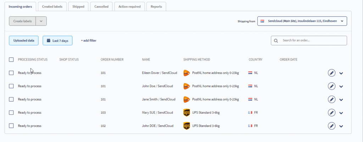This screenshot has height=142, width=363.
Task: Focus the Search for an order field
Action: point(309,40)
